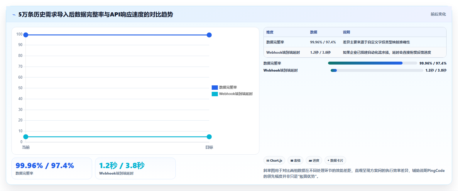Toggle 数据完整率 legend color box
The width and height of the screenshot is (458, 191).
(215, 87)
